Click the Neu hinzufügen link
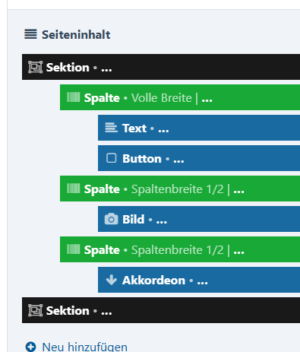 pos(85,347)
